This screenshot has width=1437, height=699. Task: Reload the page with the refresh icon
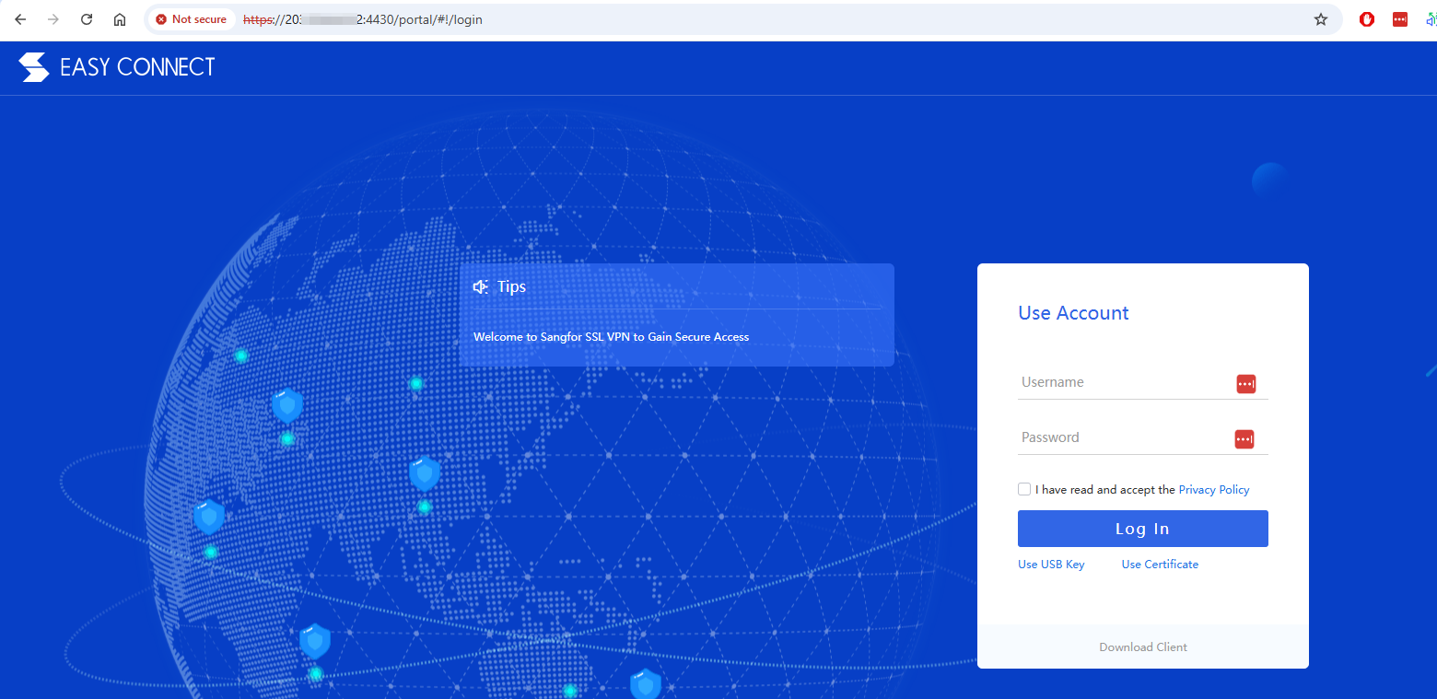(x=87, y=19)
